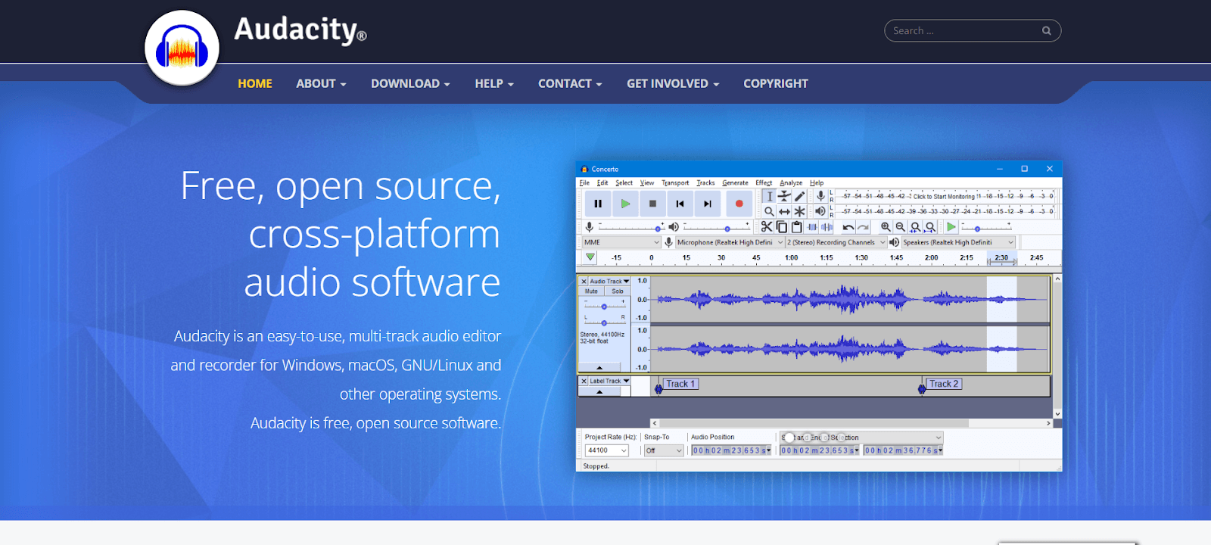Click the Fit Project zoom icon

tap(929, 227)
